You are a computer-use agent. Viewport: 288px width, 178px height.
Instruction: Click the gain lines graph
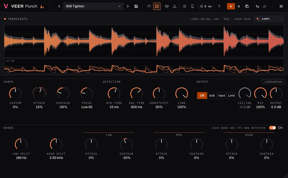tap(144, 66)
